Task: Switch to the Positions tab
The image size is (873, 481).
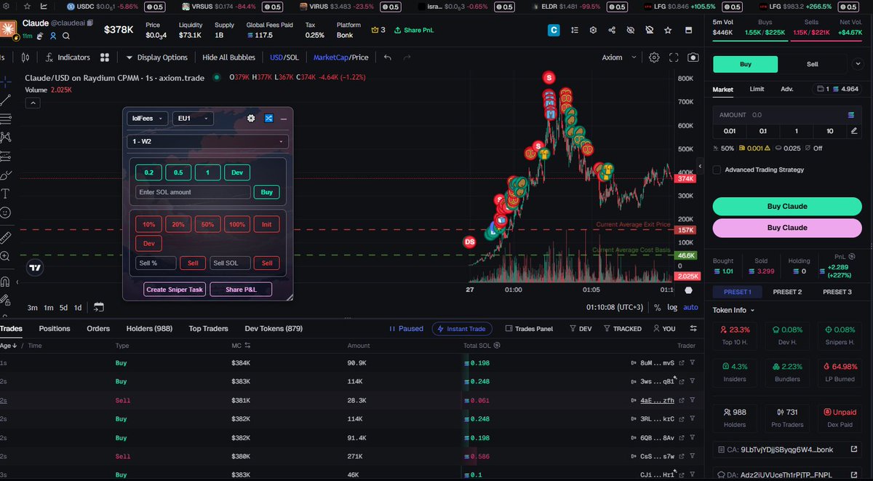Action: pyautogui.click(x=55, y=329)
